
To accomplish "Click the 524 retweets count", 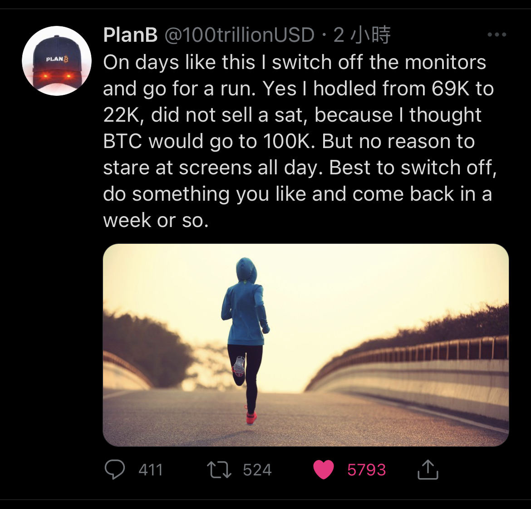I will point(257,469).
